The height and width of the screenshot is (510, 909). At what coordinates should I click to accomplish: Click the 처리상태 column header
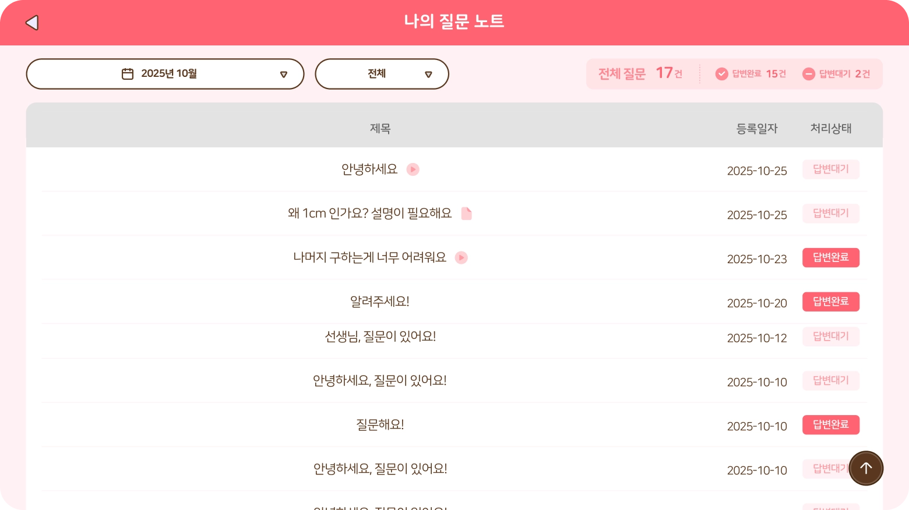830,129
